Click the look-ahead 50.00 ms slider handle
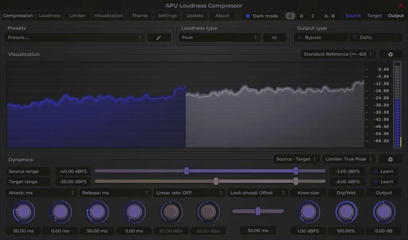Viewport: 408px width, 240px height. [258, 212]
